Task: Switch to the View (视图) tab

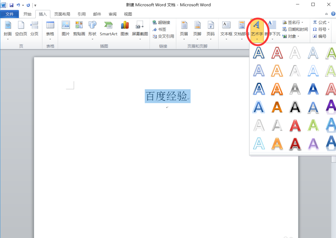Action: [x=128, y=14]
